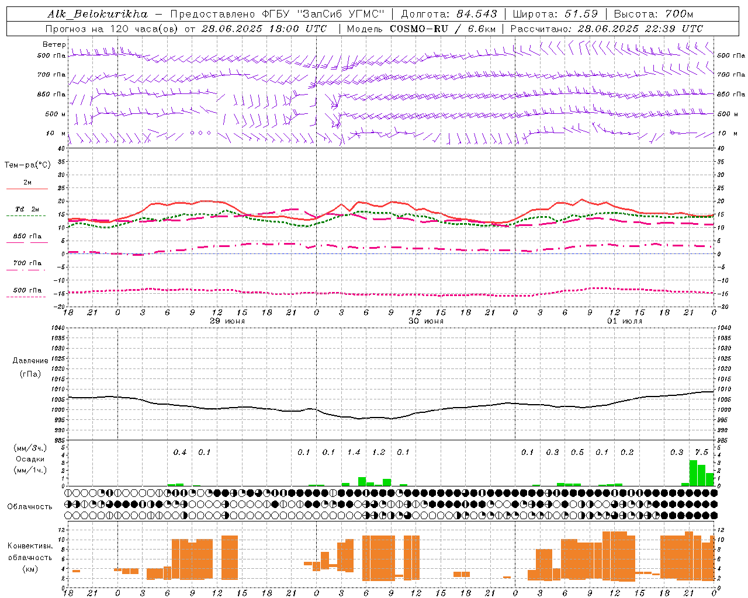
Task: Click the 1.2 precipitation total value
Action: tap(379, 452)
